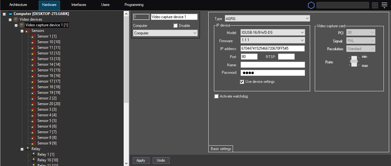Image resolution: width=391 pixels, height=166 pixels.
Task: Select Sensor 3 [3] in the tree
Action: click(47, 109)
